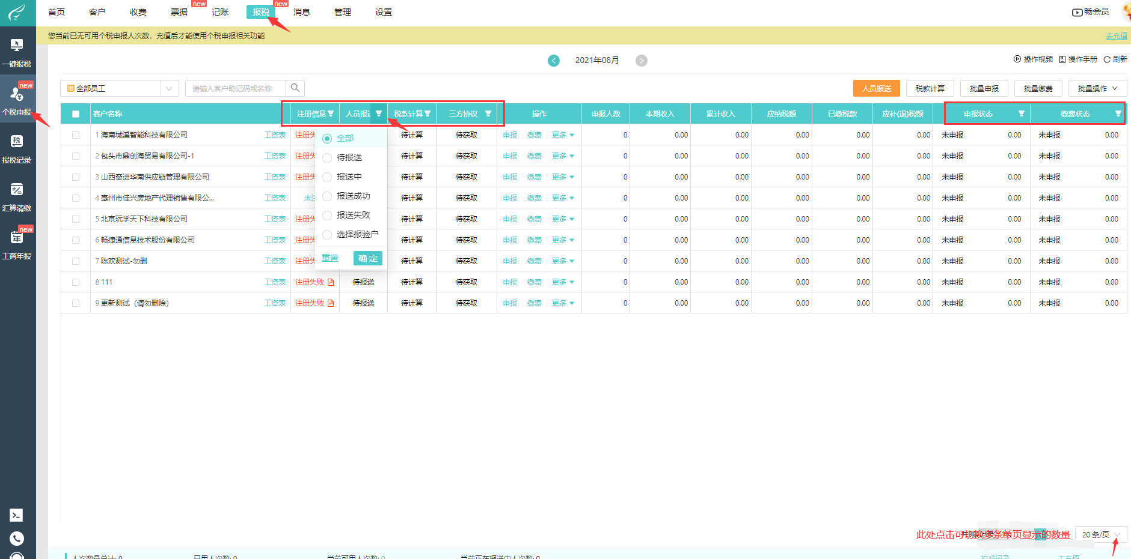This screenshot has width=1131, height=559.
Task: Check the box for 海南城溪智能科技有限公司
Action: [x=76, y=135]
